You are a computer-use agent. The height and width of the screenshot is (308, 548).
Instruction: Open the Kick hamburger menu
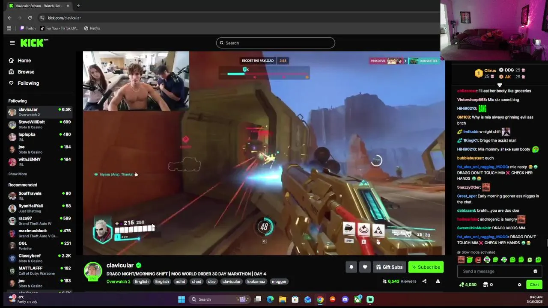coord(12,43)
